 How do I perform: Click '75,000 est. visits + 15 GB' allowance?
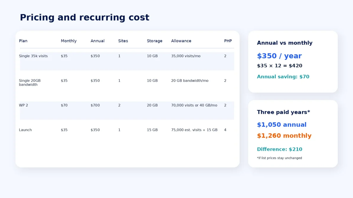194,130
